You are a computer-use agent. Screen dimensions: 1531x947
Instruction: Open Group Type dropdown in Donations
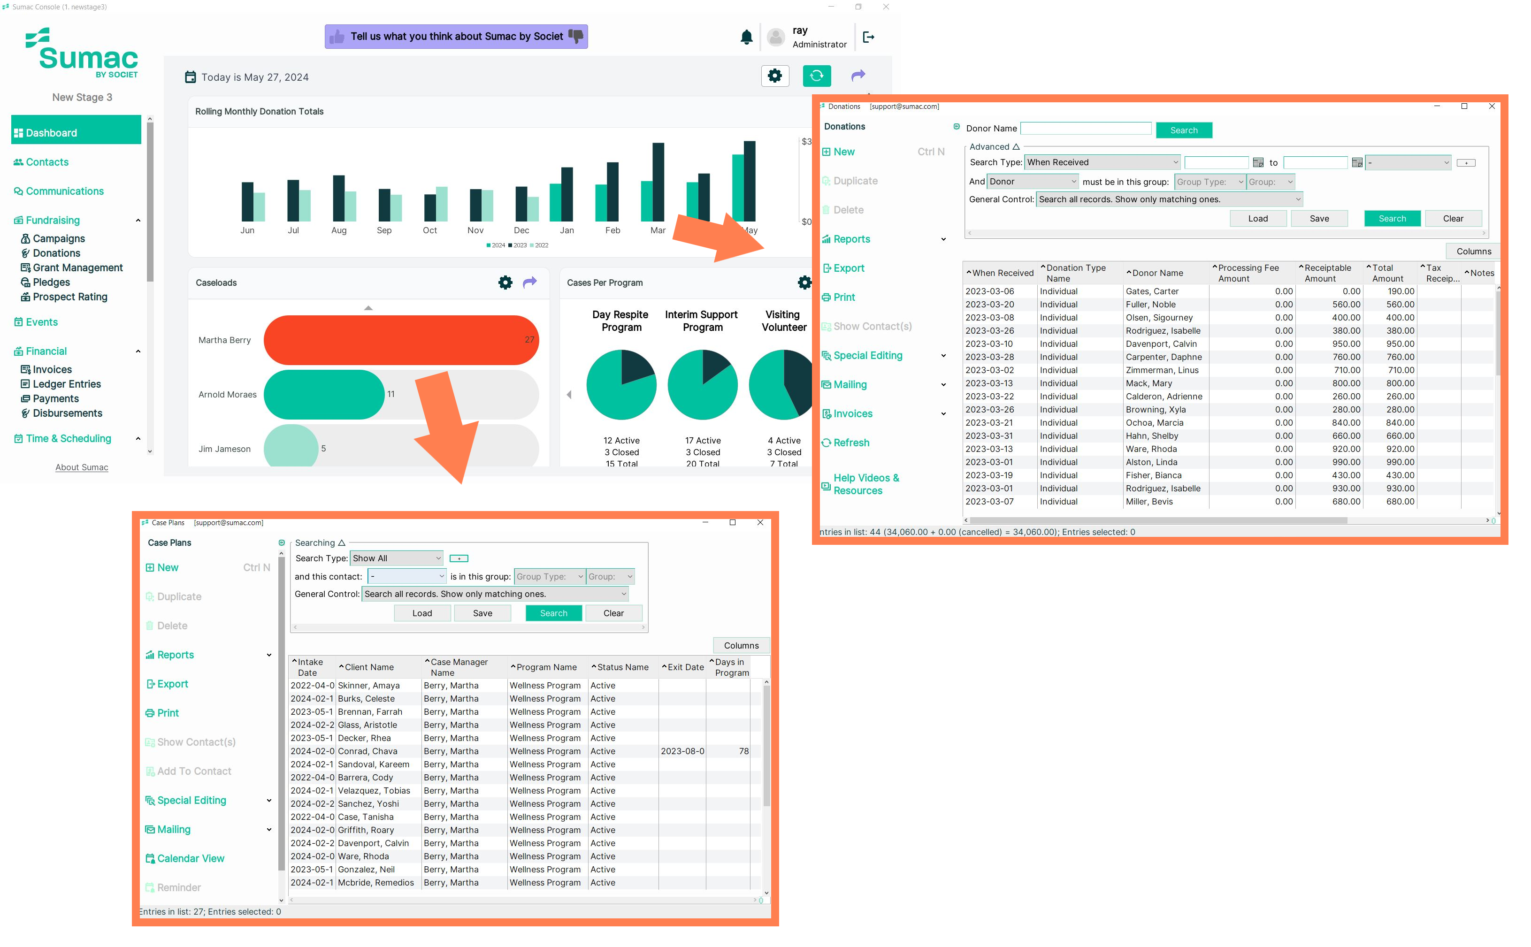coord(1209,182)
